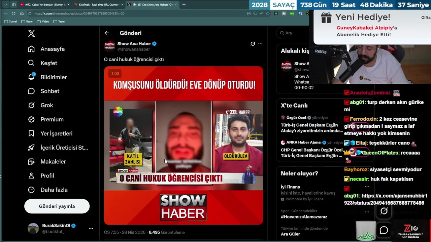Open the Yayın bookmarks folder

59,22
